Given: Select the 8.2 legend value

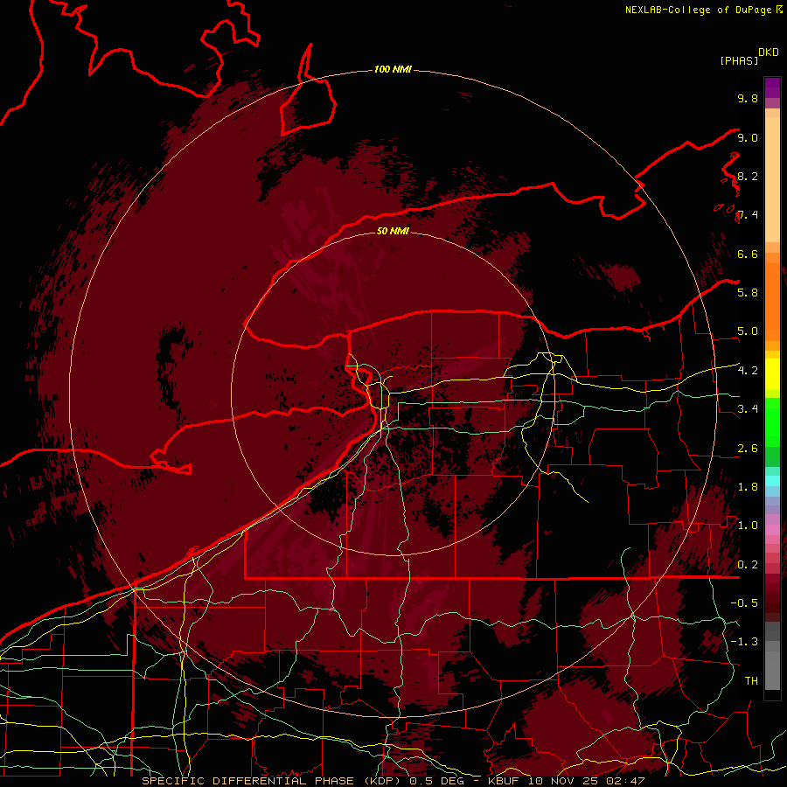Looking at the screenshot, I should pyautogui.click(x=748, y=176).
